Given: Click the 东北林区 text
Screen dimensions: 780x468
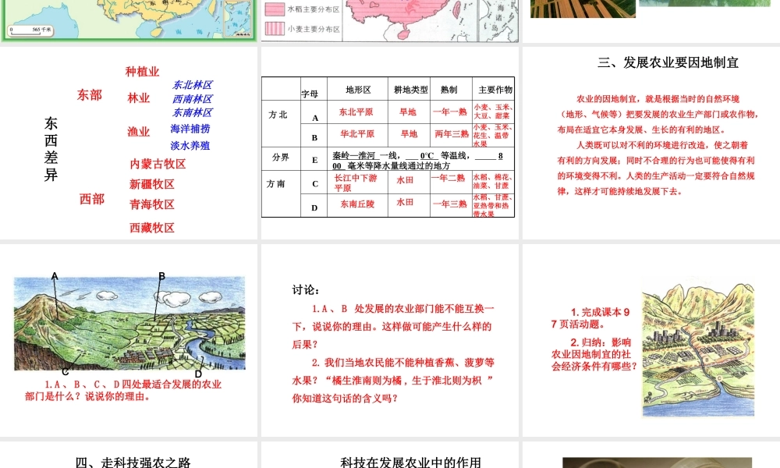Looking at the screenshot, I should point(193,85).
